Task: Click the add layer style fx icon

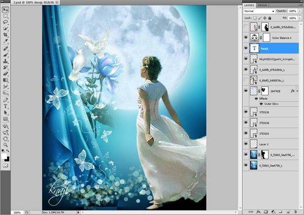Action: tap(258, 211)
